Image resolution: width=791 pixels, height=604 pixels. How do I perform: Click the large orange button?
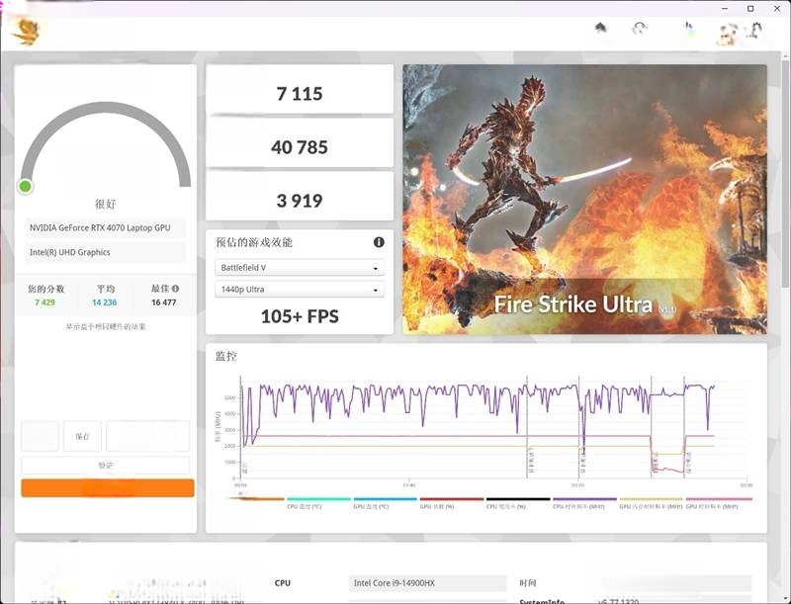pyautogui.click(x=108, y=487)
